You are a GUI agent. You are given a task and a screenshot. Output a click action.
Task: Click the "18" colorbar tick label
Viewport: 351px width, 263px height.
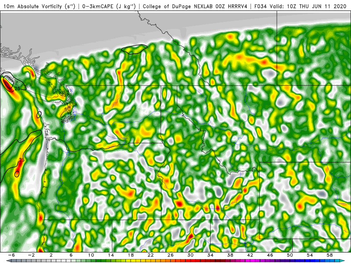click(x=131, y=255)
